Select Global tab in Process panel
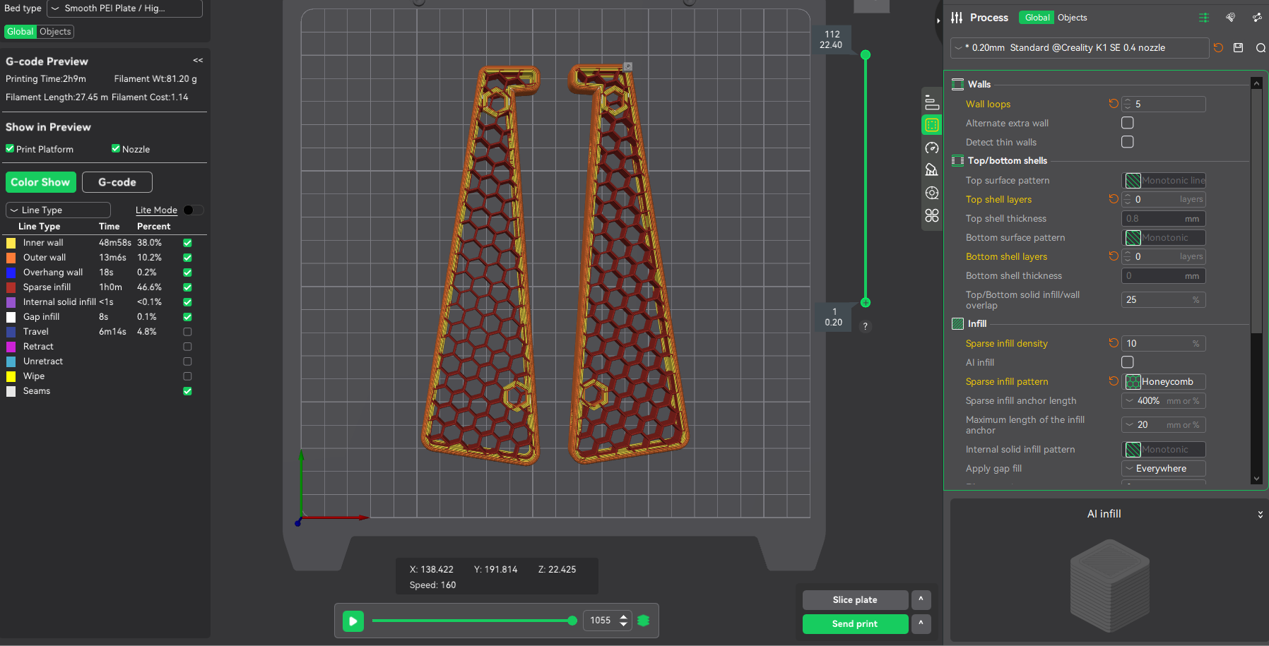 (x=1037, y=18)
